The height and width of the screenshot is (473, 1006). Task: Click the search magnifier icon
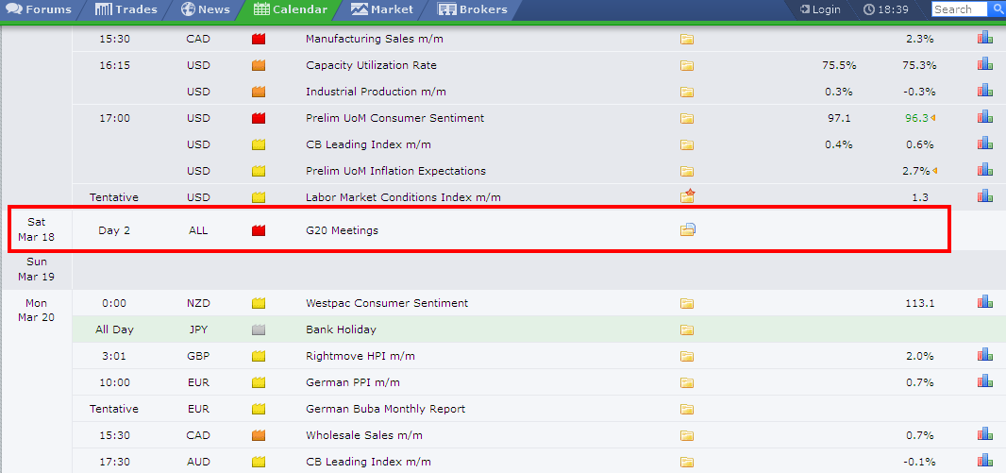coord(997,9)
